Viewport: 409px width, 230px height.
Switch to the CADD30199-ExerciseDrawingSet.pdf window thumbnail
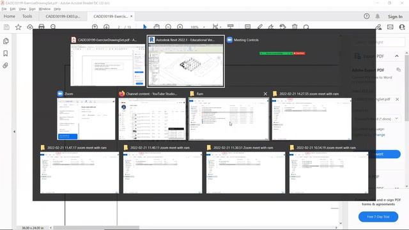108,61
